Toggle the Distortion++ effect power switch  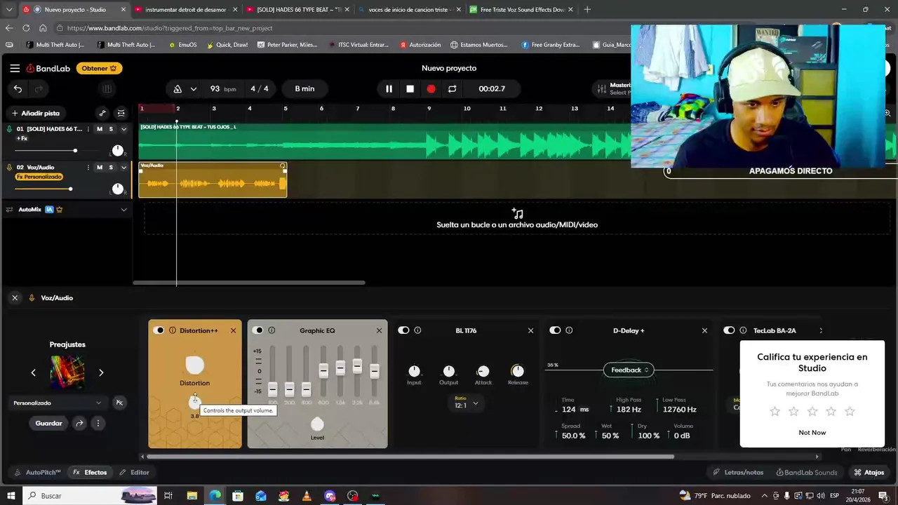[x=159, y=330]
